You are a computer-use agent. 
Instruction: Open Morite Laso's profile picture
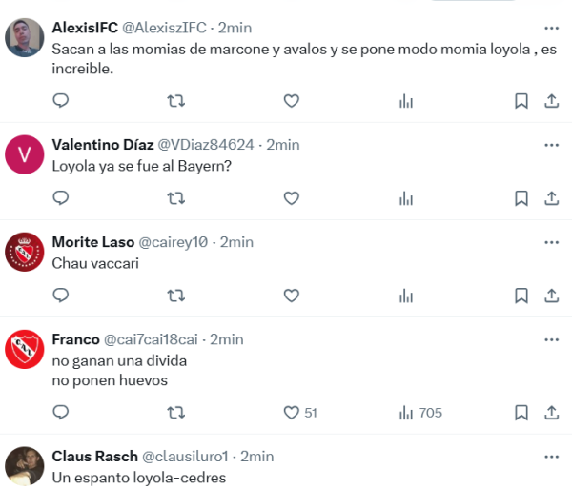pos(25,253)
